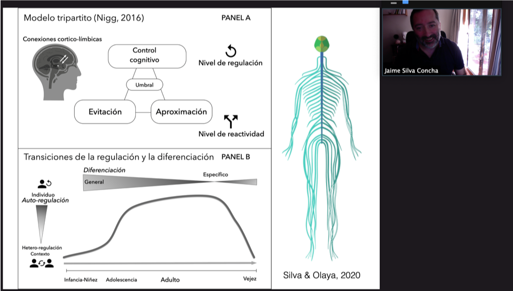The height and width of the screenshot is (291, 513).
Task: Click the 'Adulto' axis label
Action: [x=170, y=279]
